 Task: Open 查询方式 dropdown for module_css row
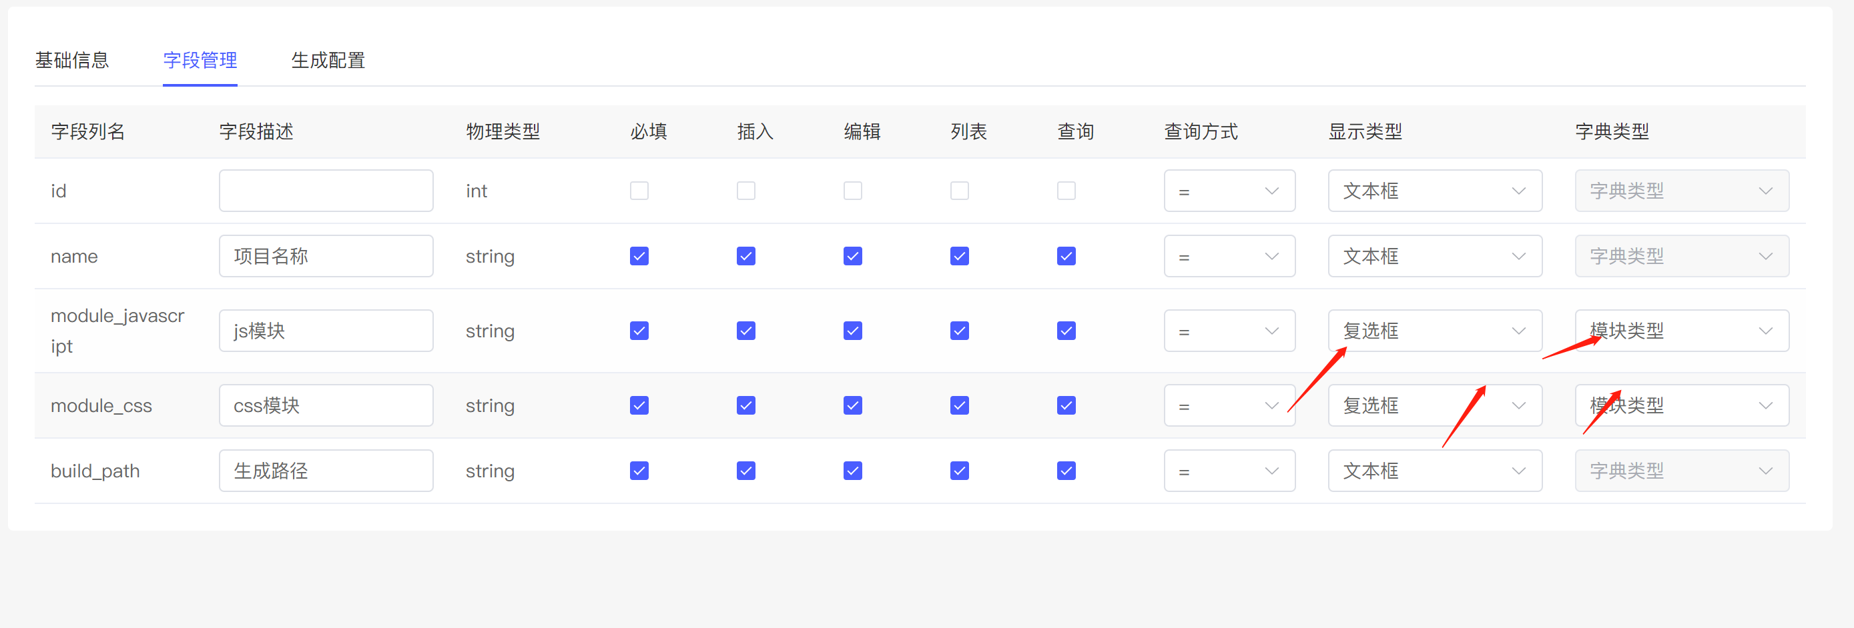pyautogui.click(x=1229, y=405)
